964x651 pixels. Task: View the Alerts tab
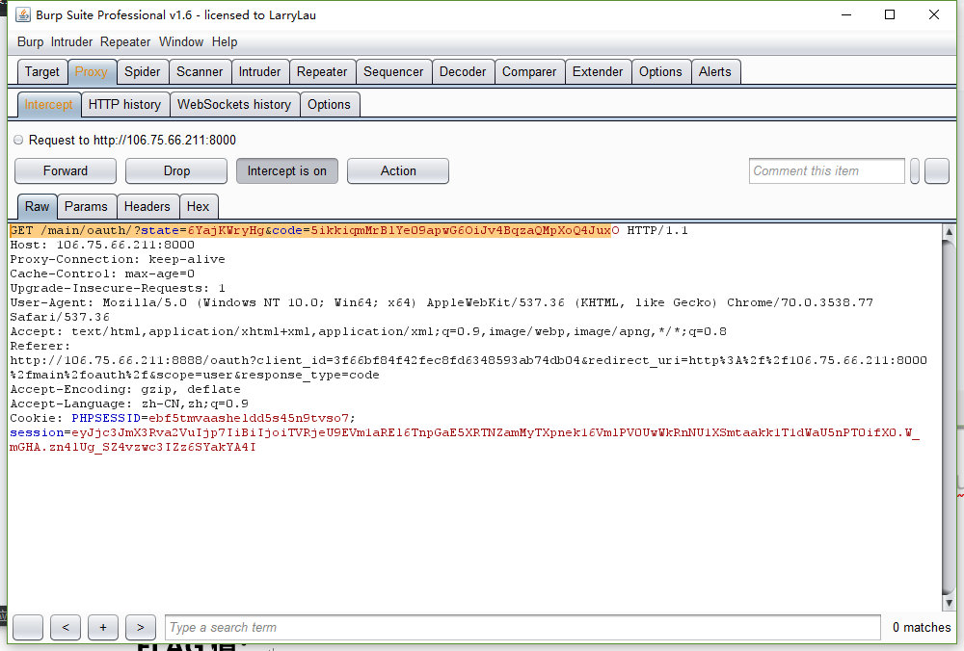(715, 72)
